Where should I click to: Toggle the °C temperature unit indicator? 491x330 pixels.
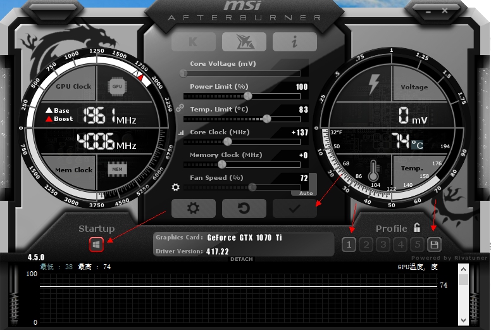point(417,144)
